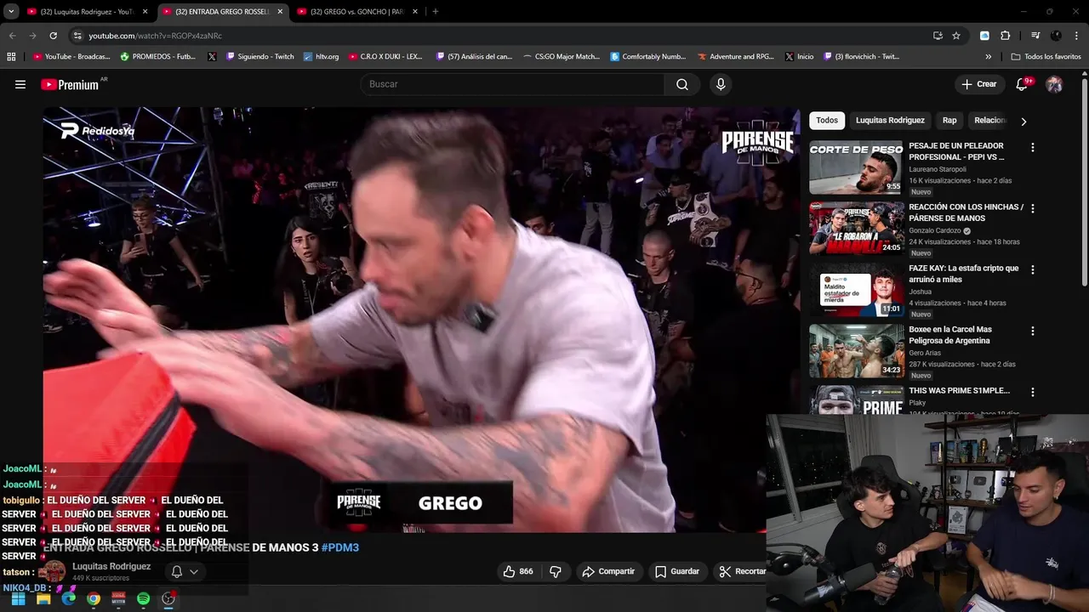Open options for the FAZE KAY video

tap(1033, 269)
